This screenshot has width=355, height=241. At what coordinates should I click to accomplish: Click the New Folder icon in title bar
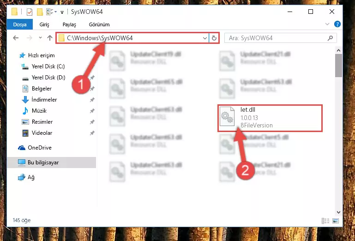(40, 12)
